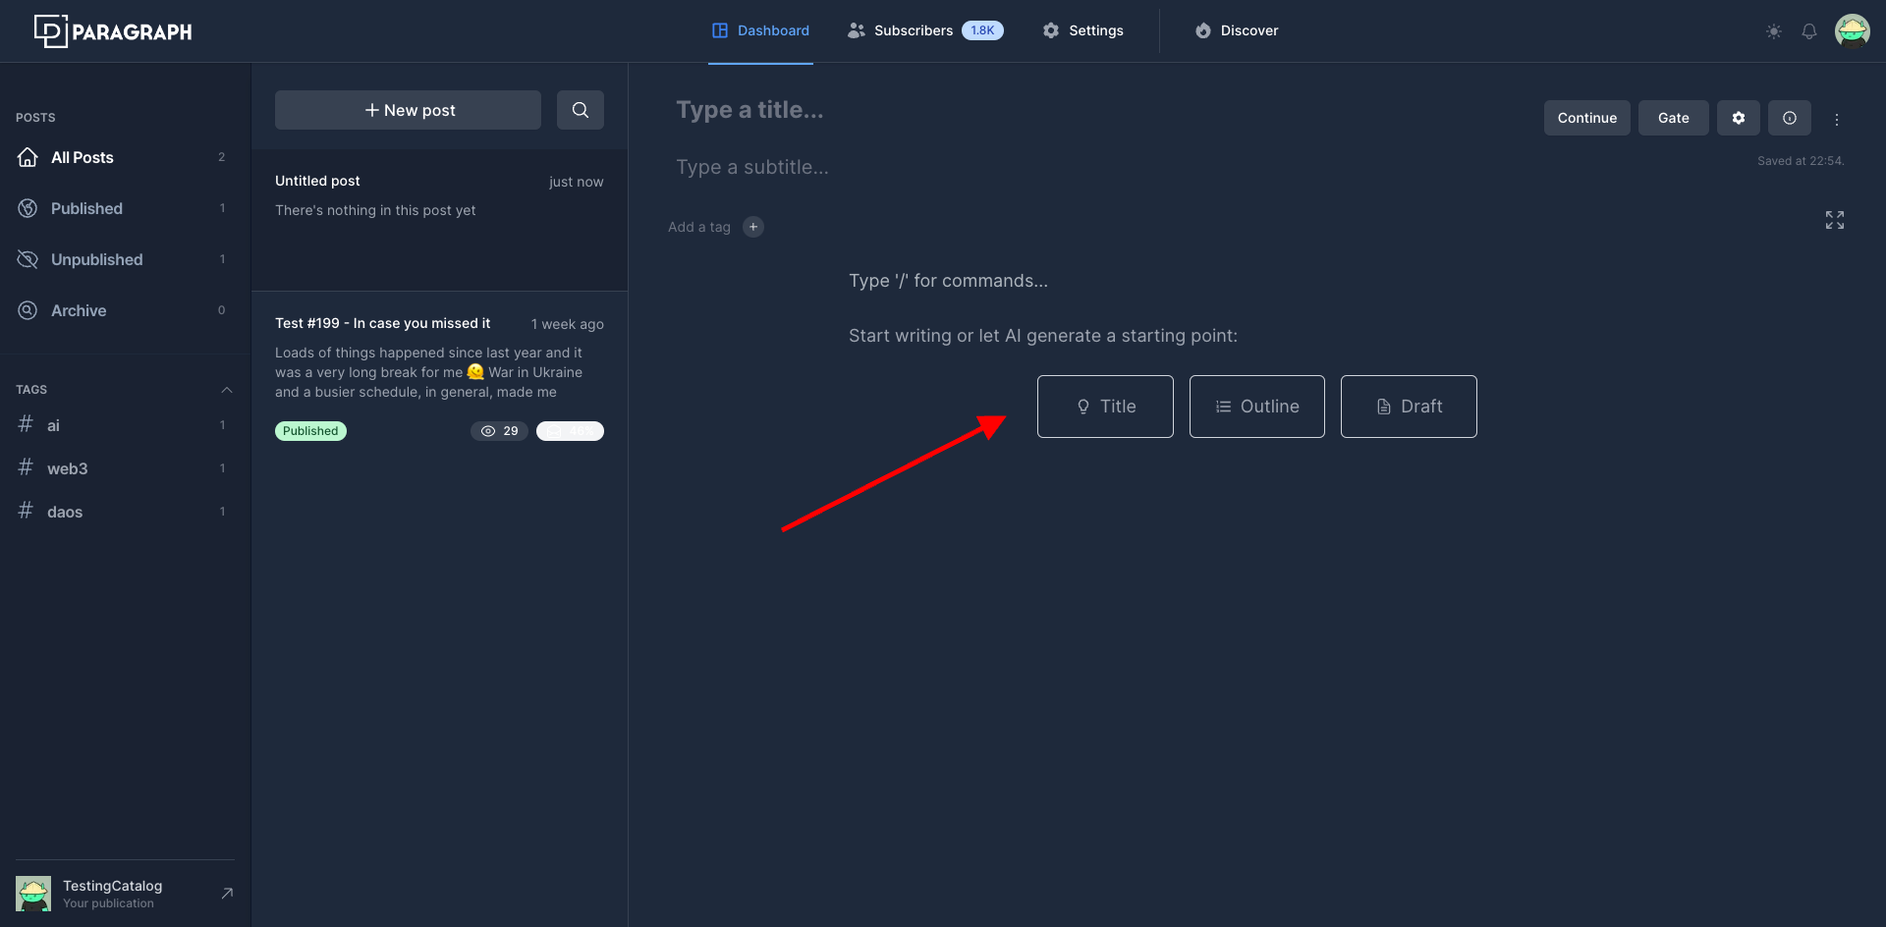1886x927 pixels.
Task: Open the notifications bell icon
Action: coord(1809,30)
